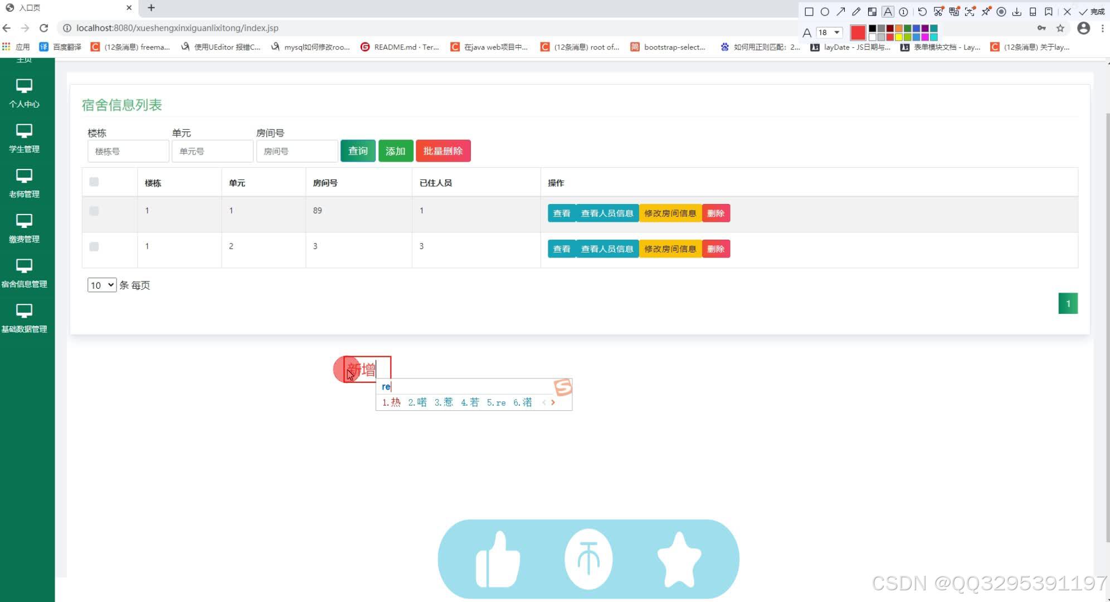Open the Chrome profile avatar
Screen dimensions: 1110x602
(x=1083, y=28)
